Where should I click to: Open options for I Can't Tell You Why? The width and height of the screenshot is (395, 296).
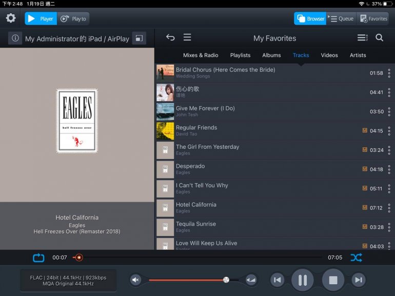389,189
